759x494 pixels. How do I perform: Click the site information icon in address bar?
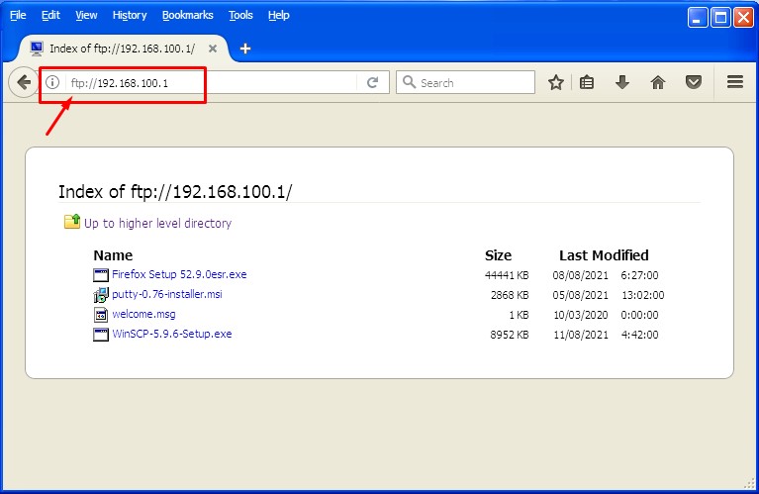point(52,82)
